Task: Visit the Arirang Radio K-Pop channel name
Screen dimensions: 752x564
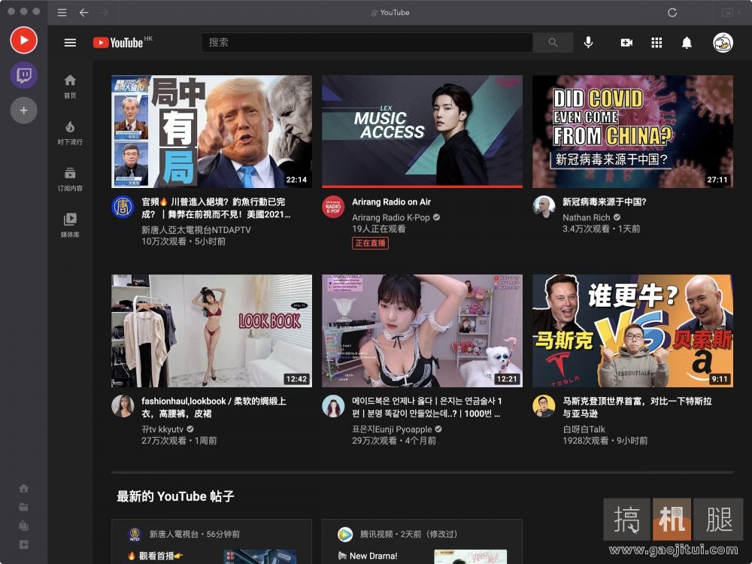Action: pyautogui.click(x=391, y=218)
